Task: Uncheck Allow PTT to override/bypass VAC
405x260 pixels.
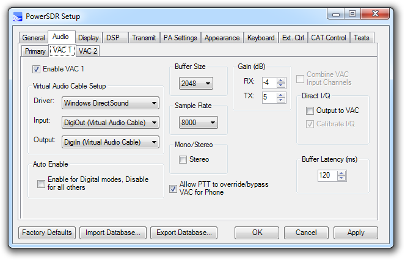Action: 173,189
